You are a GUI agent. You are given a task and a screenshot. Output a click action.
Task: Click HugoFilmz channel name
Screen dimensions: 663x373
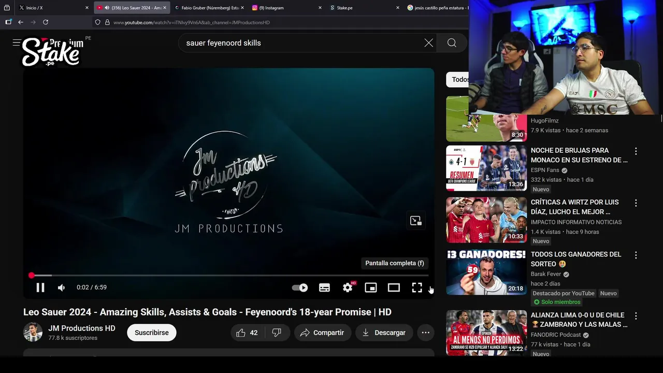[544, 121]
